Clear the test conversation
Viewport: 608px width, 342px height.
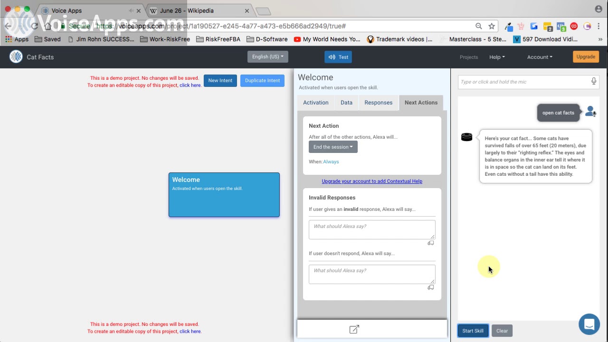[502, 331]
